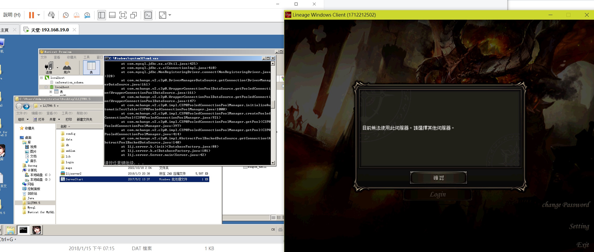Open the dropdown beside the stretch display icon
Image resolution: width=594 pixels, height=252 pixels.
tap(170, 15)
